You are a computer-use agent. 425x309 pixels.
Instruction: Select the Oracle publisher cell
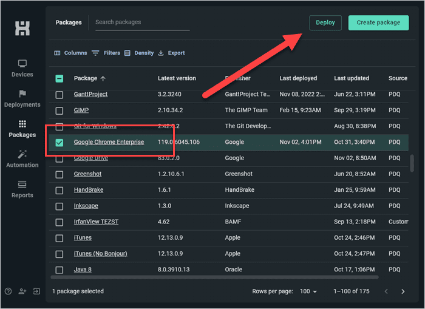[x=233, y=270]
